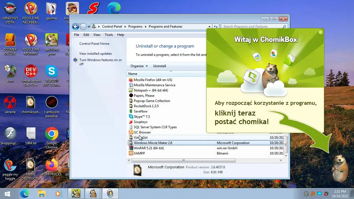
Task: Switch to ChomikBox taskbar window
Action: pos(76,194)
